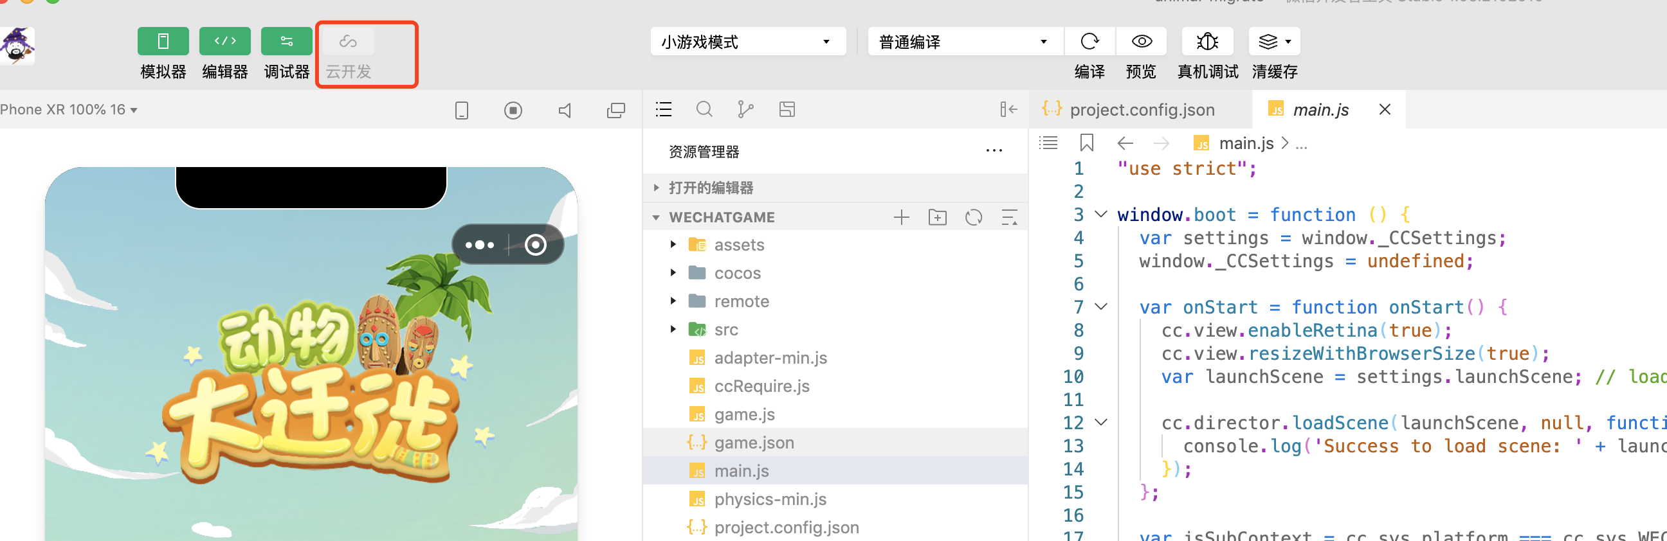
Task: Click the mini game capsule close circle
Action: click(x=535, y=245)
